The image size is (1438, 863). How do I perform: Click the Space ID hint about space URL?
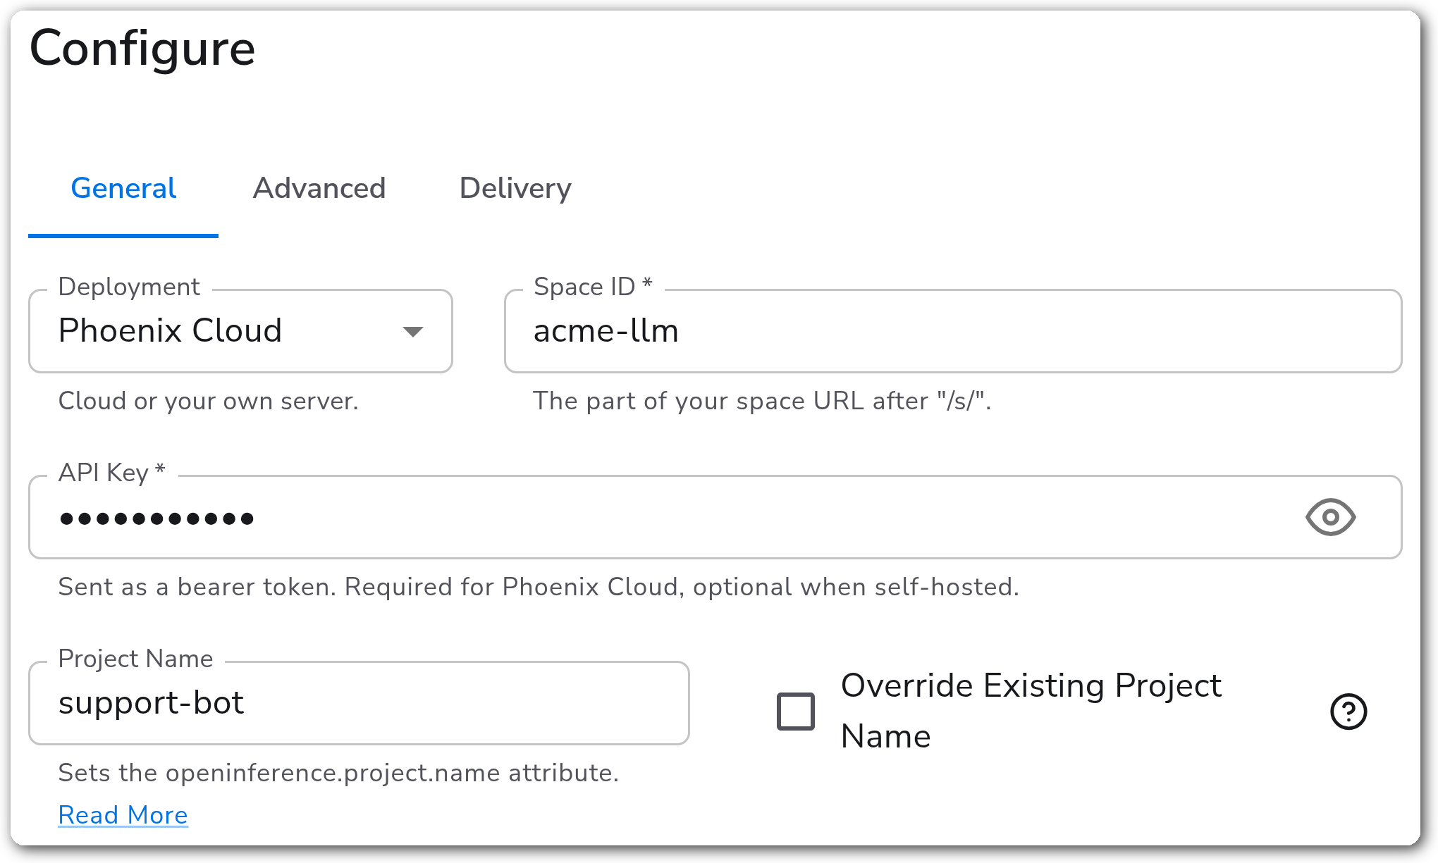[762, 401]
